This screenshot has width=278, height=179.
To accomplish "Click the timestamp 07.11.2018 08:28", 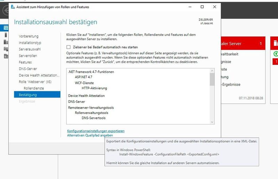I will tap(251, 98).
